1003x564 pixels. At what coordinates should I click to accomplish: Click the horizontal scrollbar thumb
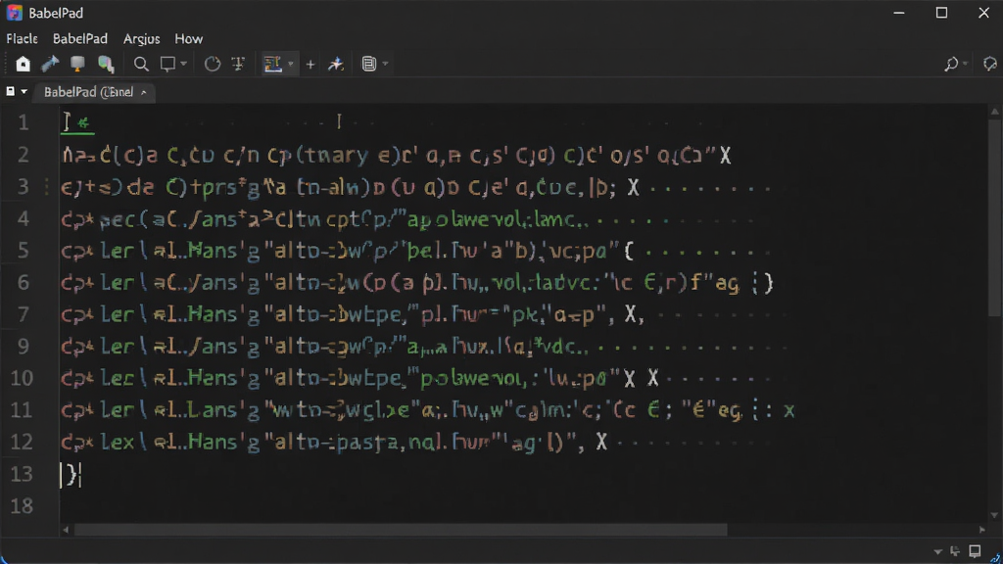coord(401,530)
